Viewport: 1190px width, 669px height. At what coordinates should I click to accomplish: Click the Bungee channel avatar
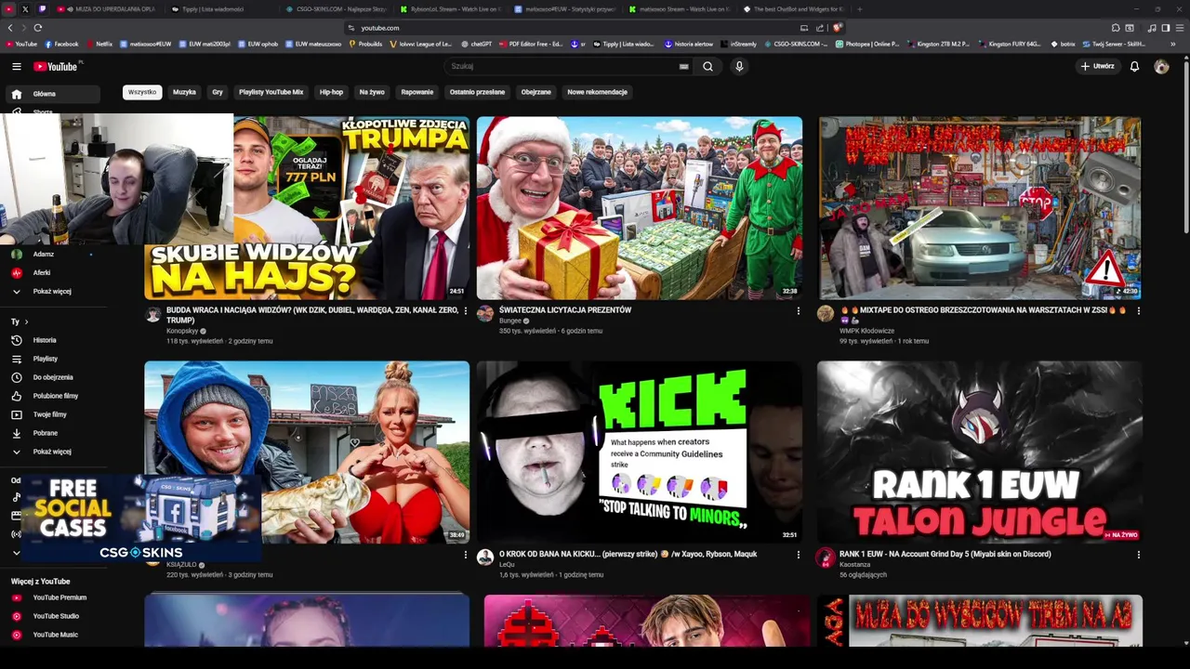coord(485,313)
